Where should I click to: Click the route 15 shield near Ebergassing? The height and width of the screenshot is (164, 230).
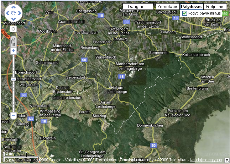click(101, 15)
